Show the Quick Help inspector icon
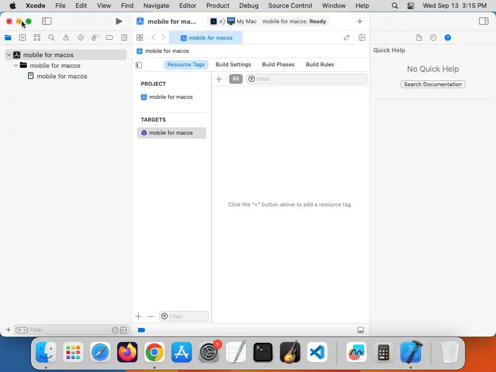 click(448, 38)
